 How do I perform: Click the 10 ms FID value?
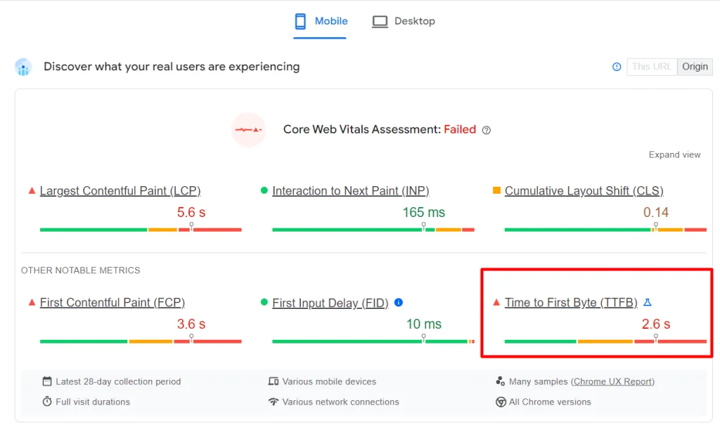424,324
